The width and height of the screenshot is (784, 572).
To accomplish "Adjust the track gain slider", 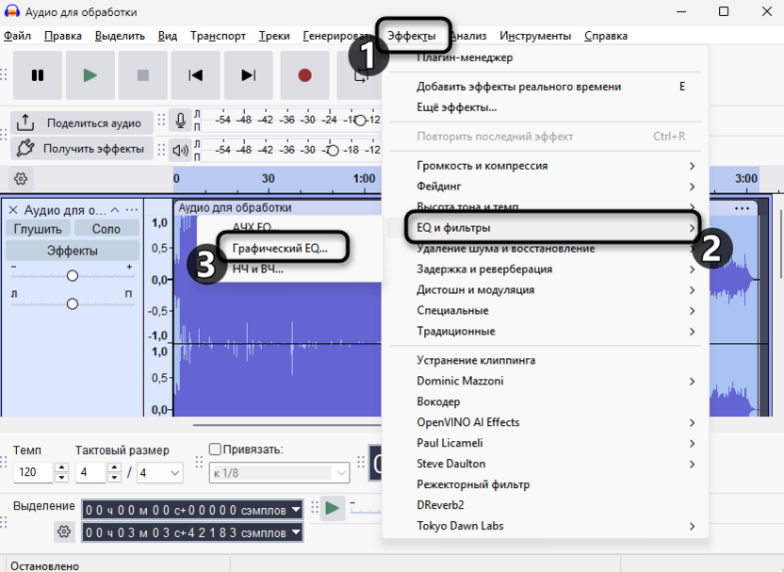I will coord(73,275).
